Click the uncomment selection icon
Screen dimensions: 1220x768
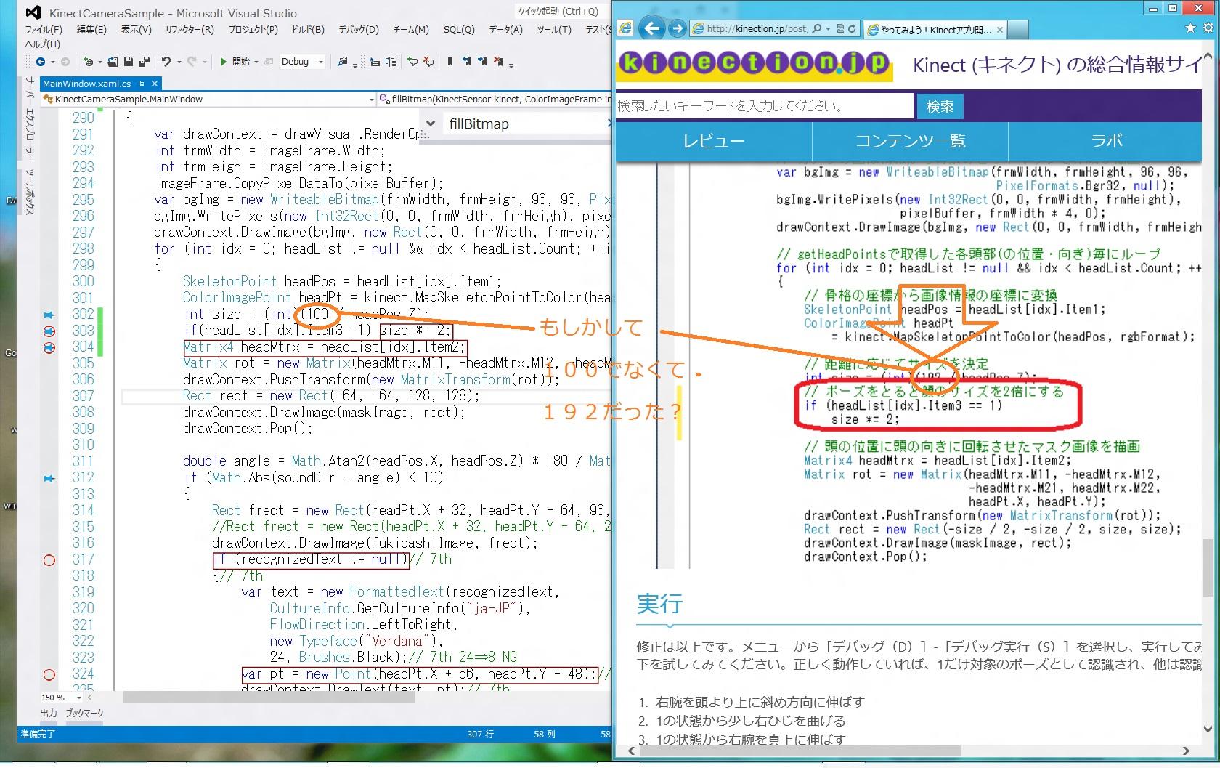tap(428, 62)
